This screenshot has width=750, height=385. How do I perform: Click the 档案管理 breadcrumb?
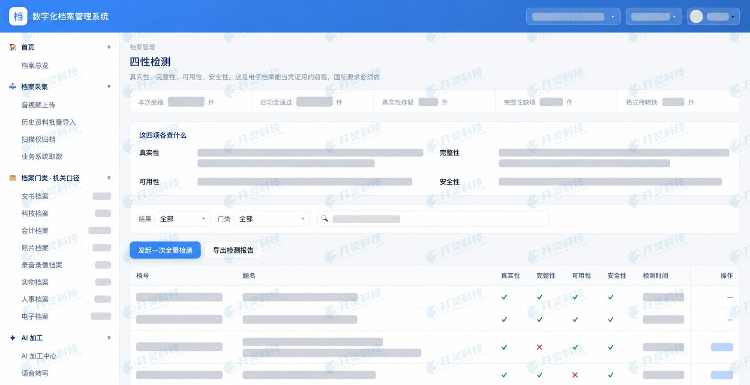142,47
